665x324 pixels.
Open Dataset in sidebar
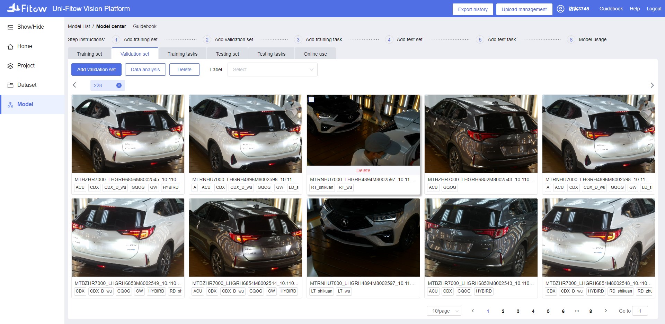point(27,85)
